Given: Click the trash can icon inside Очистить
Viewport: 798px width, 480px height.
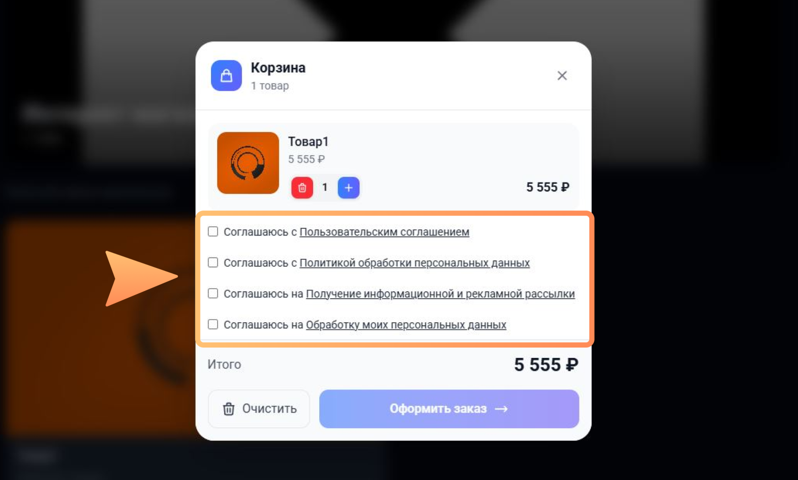Looking at the screenshot, I should (229, 409).
